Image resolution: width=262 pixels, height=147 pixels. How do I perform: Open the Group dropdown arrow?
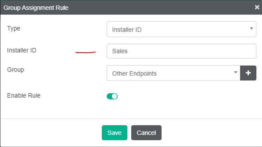235,72
